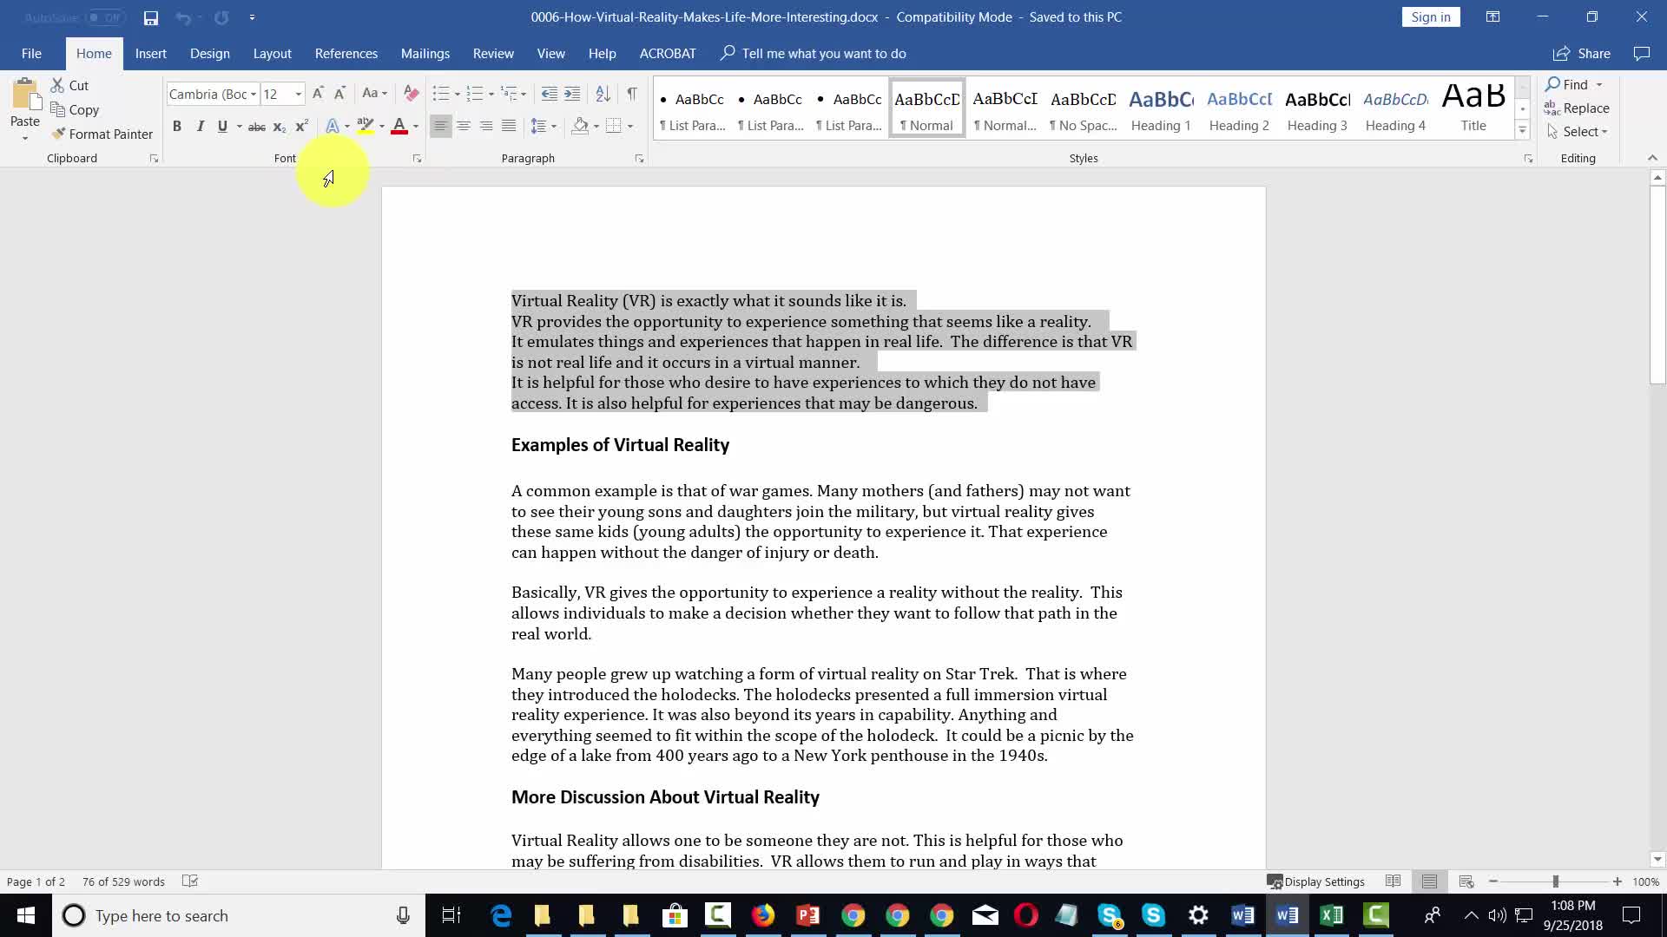Decrease paragraph indent
This screenshot has height=937, width=1667.
click(x=549, y=94)
